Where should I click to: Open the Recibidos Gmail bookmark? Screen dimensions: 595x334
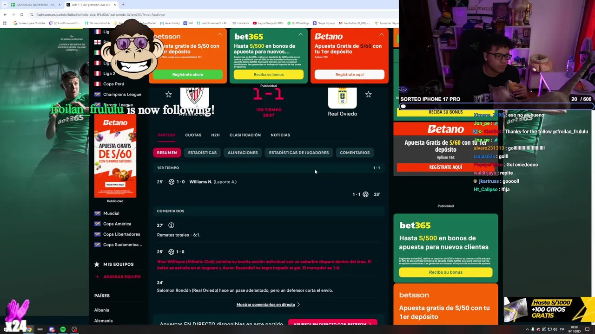click(355, 23)
